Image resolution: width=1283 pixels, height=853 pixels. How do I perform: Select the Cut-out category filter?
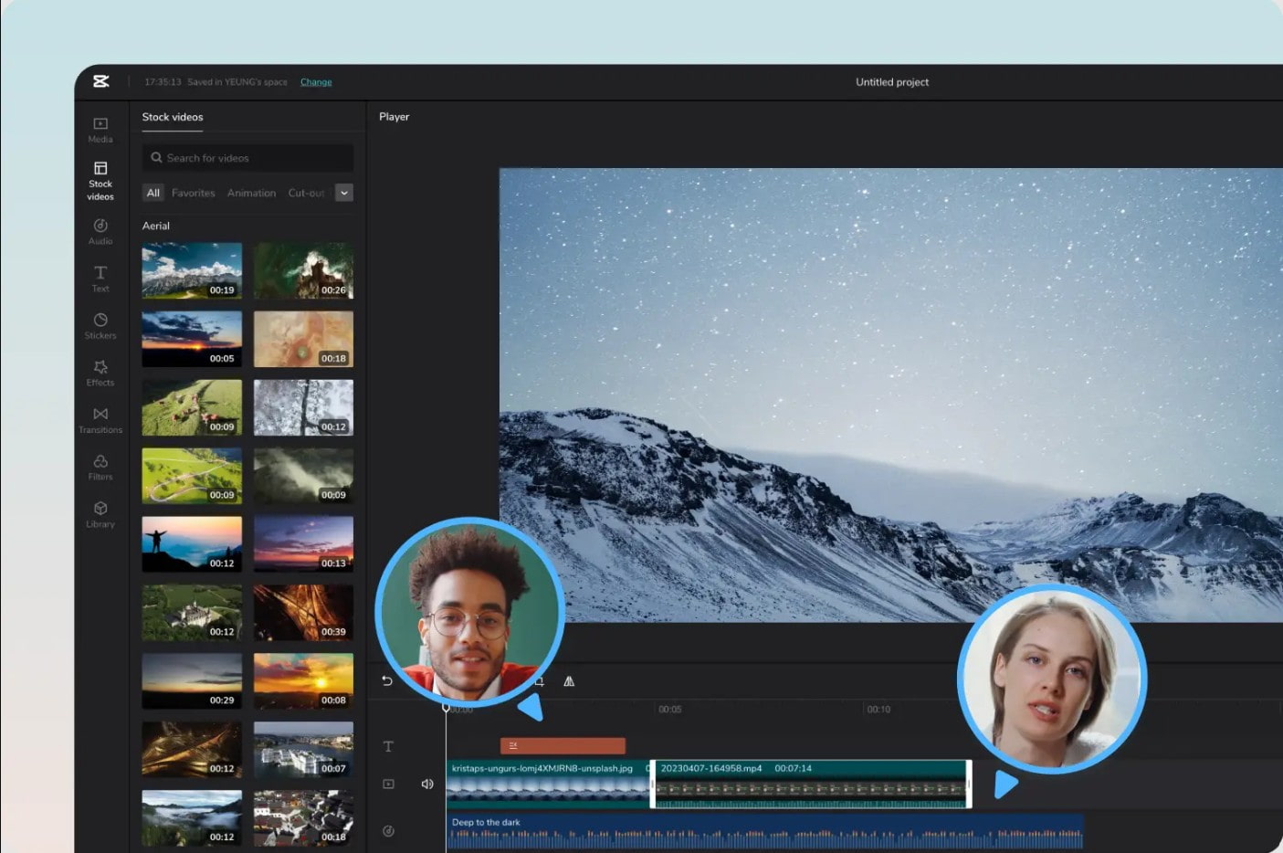point(307,193)
